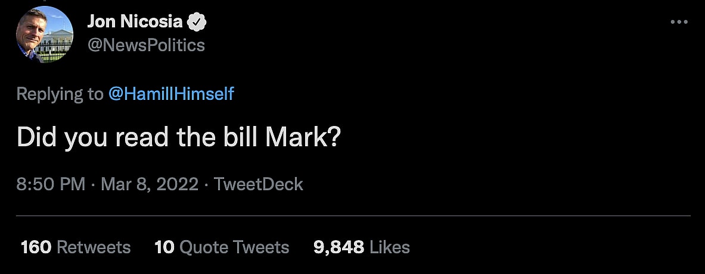Click the 160 retweet count number
The image size is (705, 274).
tap(36, 247)
